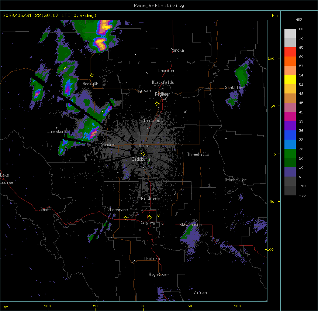This screenshot has width=318, height=311.
Task: Click the HighRiver town label
Action: pyautogui.click(x=159, y=274)
